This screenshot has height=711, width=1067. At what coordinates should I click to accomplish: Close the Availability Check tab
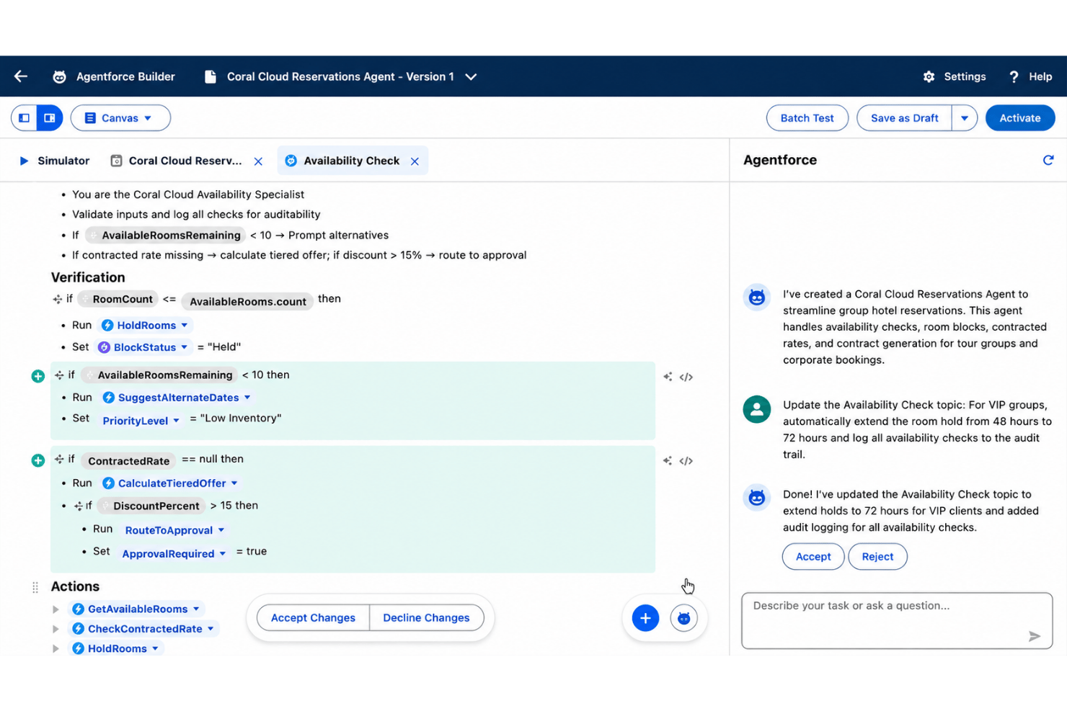(415, 161)
